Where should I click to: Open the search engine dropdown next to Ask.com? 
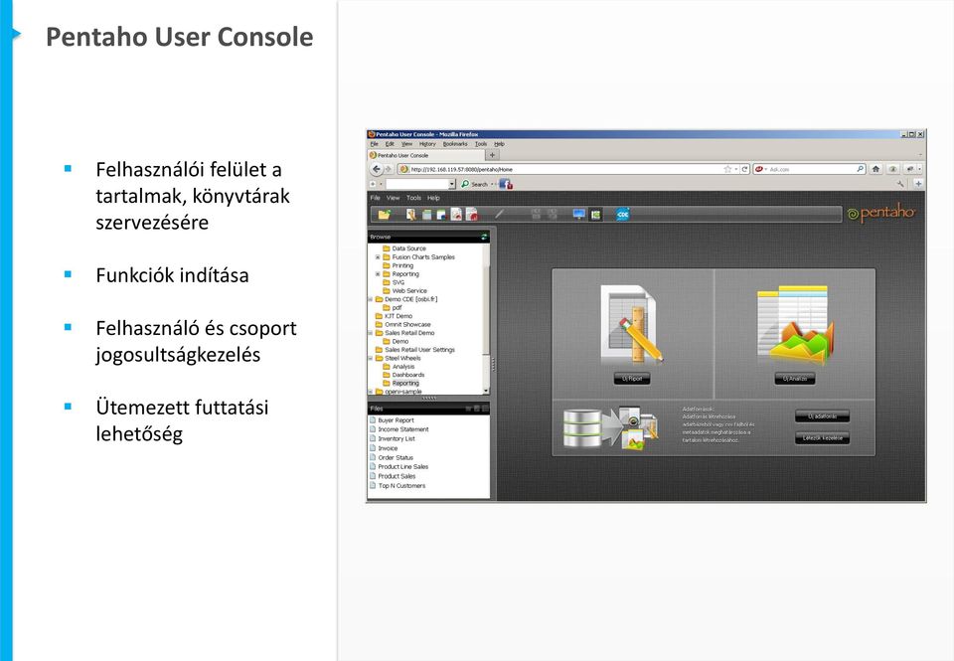[765, 169]
